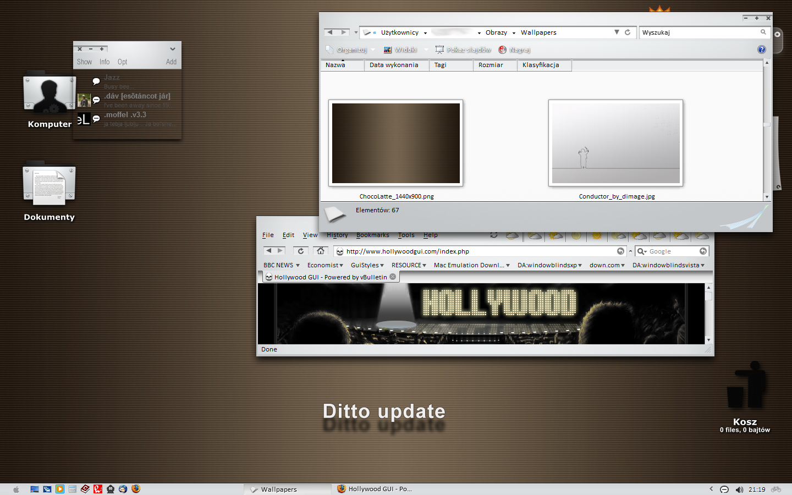The height and width of the screenshot is (495, 792).
Task: Reload the Hollywood GUI page
Action: click(x=301, y=251)
